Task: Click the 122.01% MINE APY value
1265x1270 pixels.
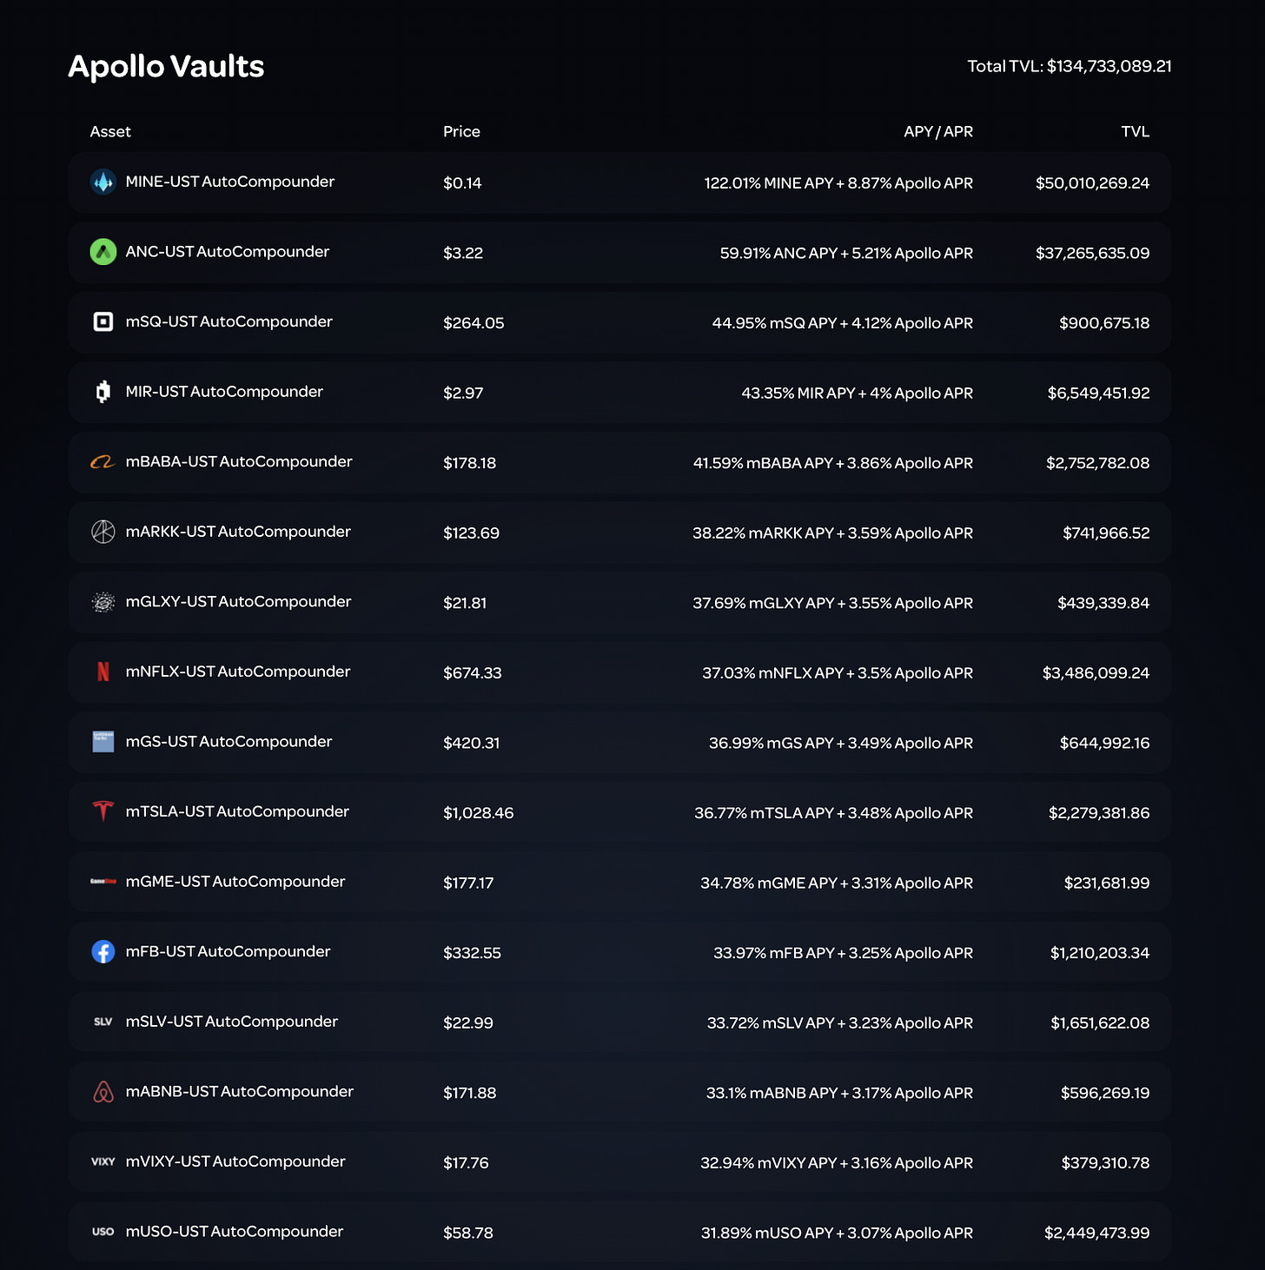Action: coord(768,183)
